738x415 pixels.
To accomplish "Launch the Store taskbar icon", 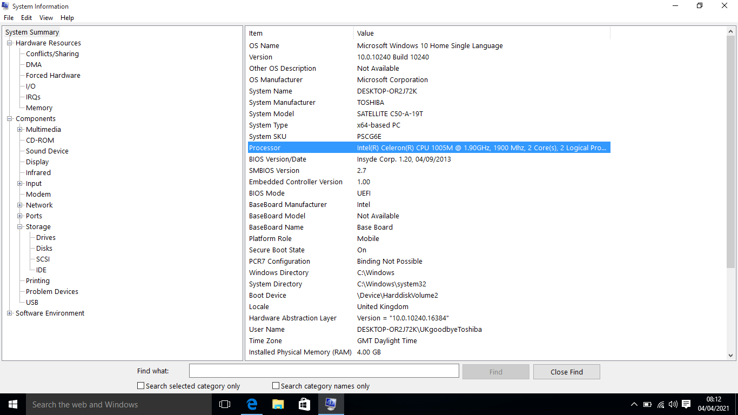I will click(304, 404).
